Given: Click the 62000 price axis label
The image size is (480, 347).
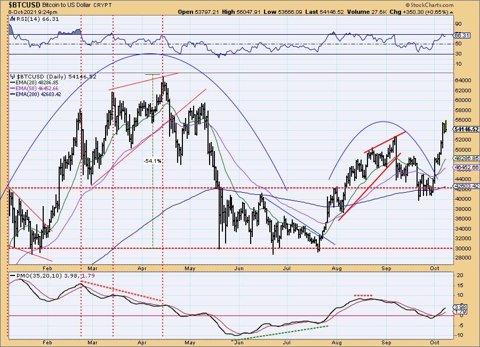Looking at the screenshot, I should pos(463,90).
